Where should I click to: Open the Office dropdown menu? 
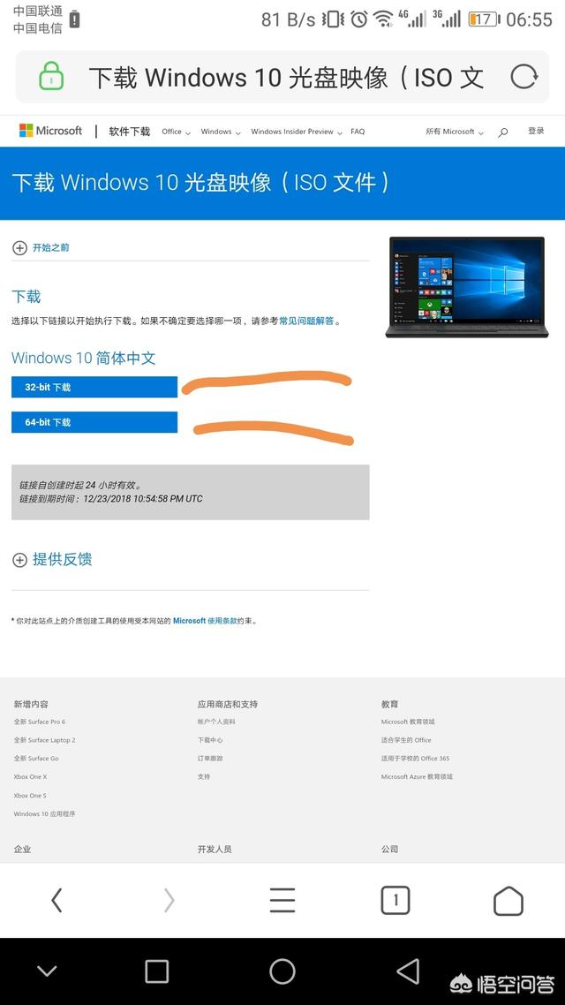[x=177, y=132]
